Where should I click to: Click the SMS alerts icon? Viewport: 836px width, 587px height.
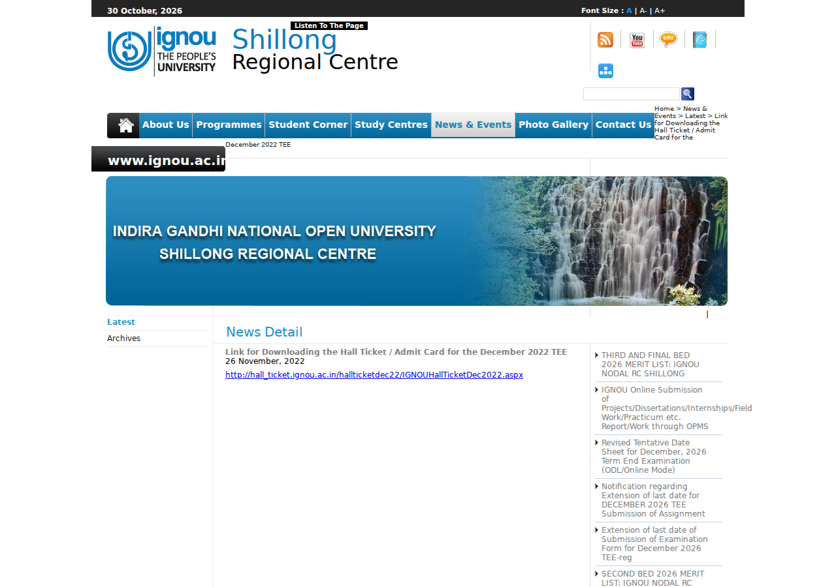[x=668, y=40]
